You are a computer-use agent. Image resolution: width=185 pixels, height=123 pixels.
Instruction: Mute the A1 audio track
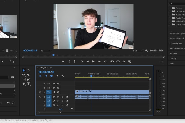point(58,97)
